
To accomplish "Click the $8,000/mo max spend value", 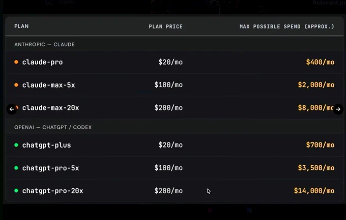I will (x=316, y=107).
